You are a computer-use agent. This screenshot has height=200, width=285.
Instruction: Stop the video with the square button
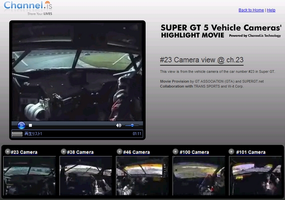coord(31,125)
